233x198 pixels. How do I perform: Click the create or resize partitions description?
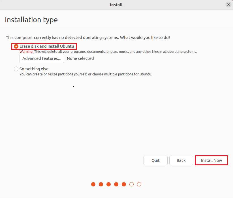(x=85, y=74)
